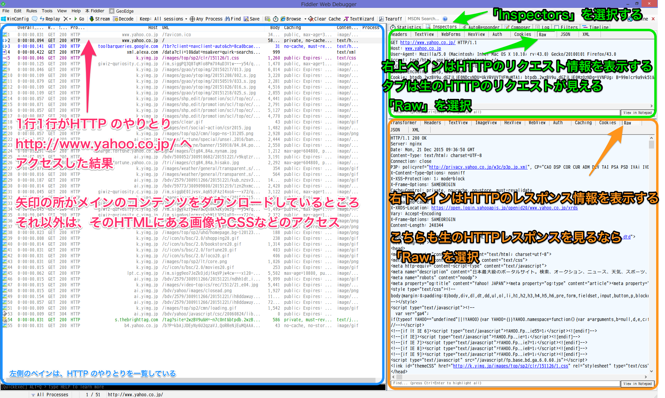The image size is (665, 398).
Task: Open the Rules menu
Action: pyautogui.click(x=32, y=11)
